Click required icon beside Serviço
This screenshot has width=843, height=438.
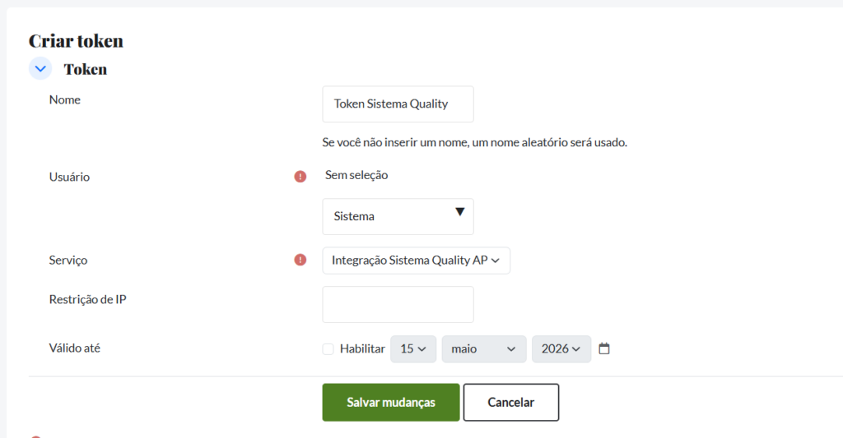(x=300, y=260)
